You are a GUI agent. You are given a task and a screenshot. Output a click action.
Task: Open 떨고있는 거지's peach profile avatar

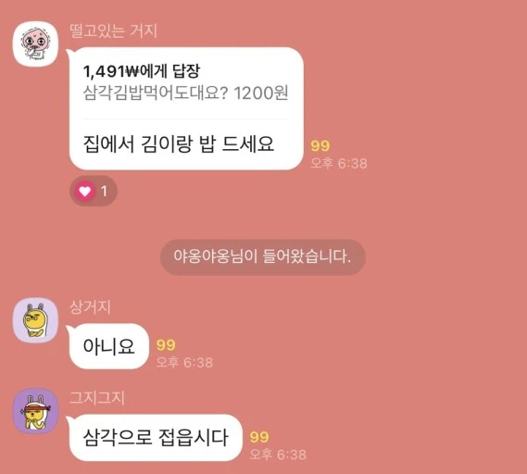(x=35, y=44)
